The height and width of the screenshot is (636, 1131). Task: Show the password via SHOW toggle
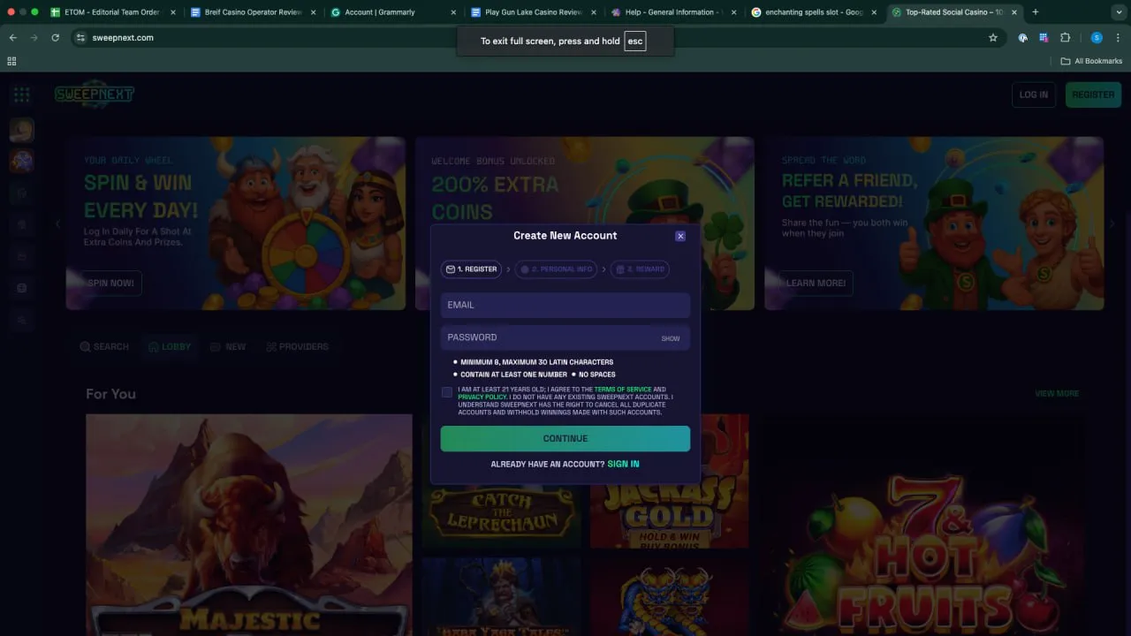671,338
